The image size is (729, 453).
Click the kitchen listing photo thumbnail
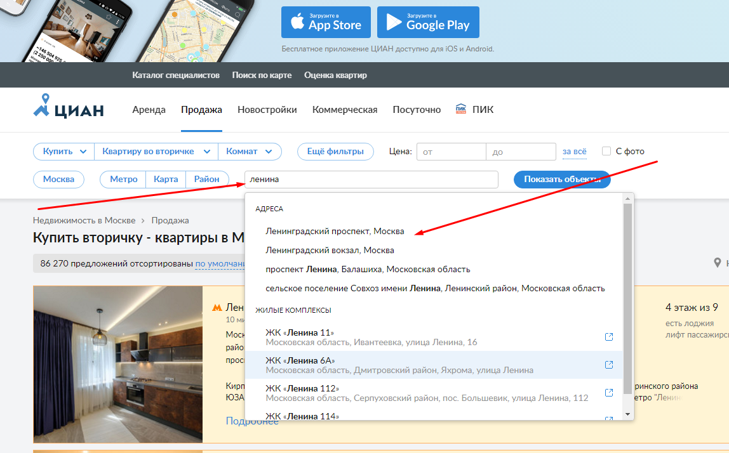(x=118, y=364)
